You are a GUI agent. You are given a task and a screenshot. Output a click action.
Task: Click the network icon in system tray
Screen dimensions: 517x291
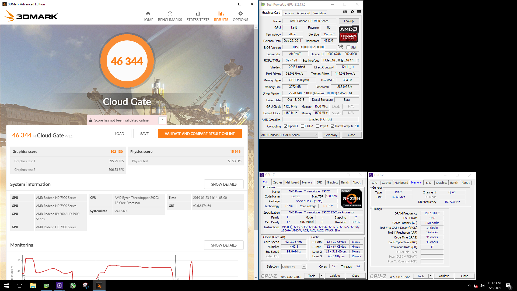coord(476,286)
